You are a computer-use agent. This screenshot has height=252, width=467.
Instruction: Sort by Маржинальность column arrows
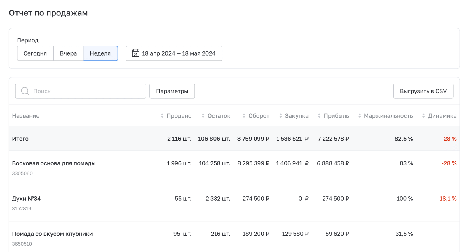[360, 116]
